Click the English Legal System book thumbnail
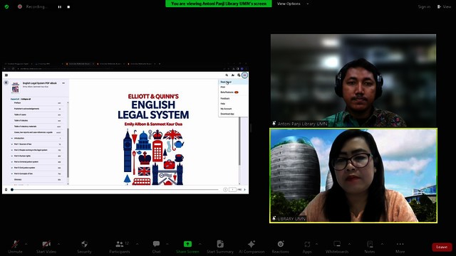This screenshot has height=256, width=456. (16, 87)
